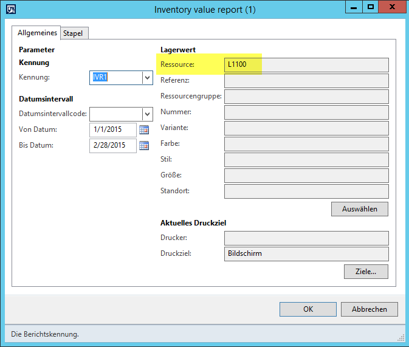Expand the Datumsintervallcode dropdown
Viewport: 409px width, 347px height.
tap(146, 114)
